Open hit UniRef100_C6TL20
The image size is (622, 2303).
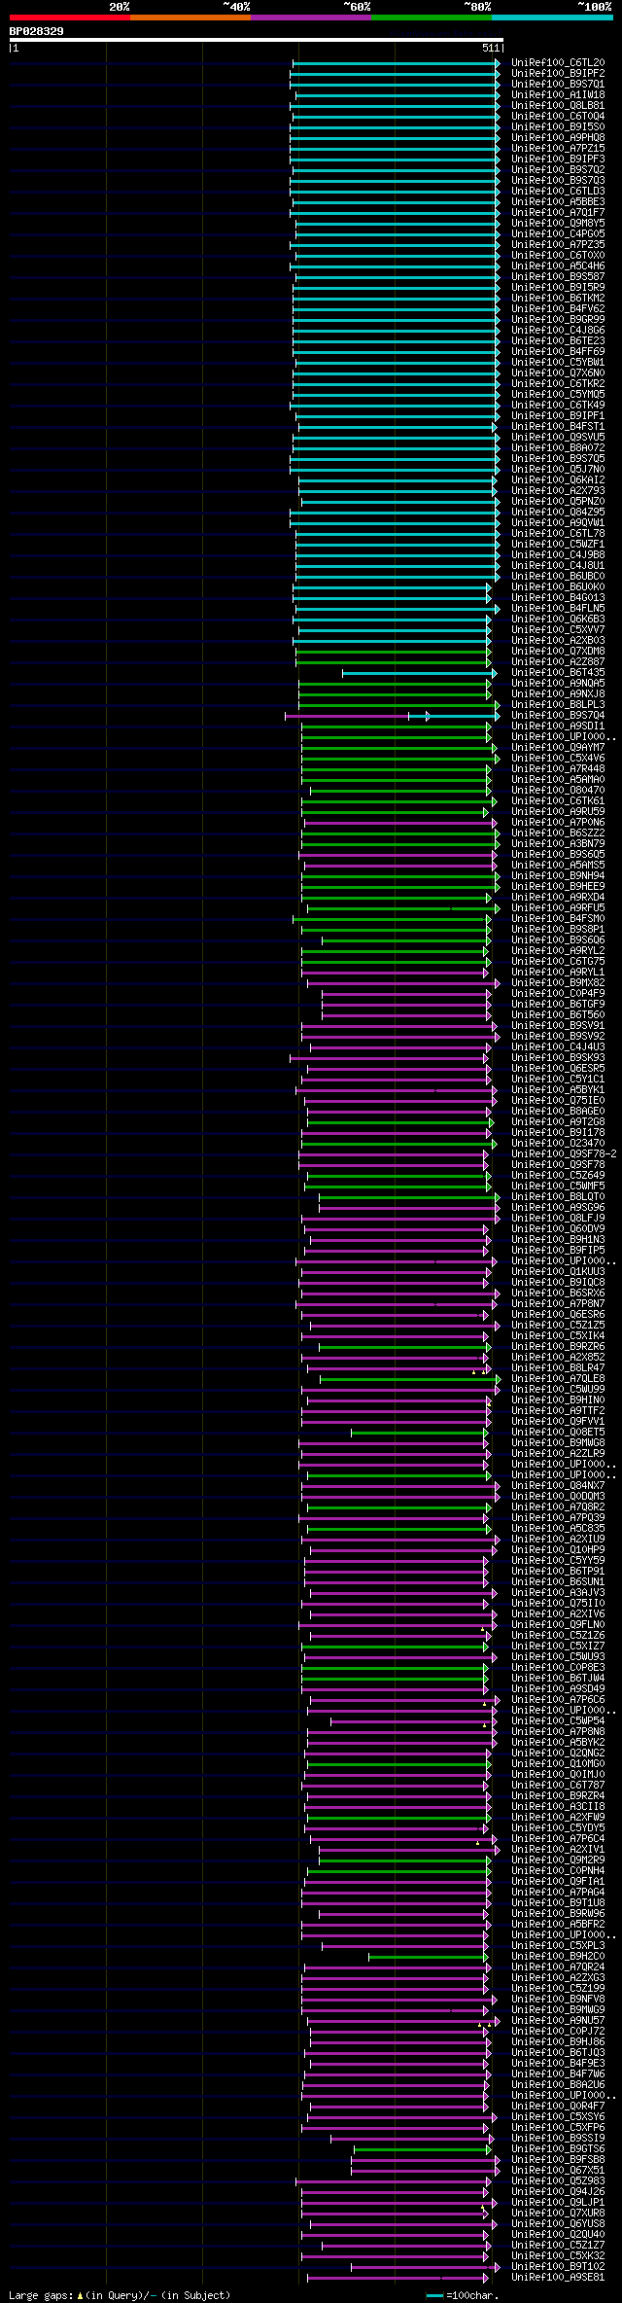click(x=558, y=62)
